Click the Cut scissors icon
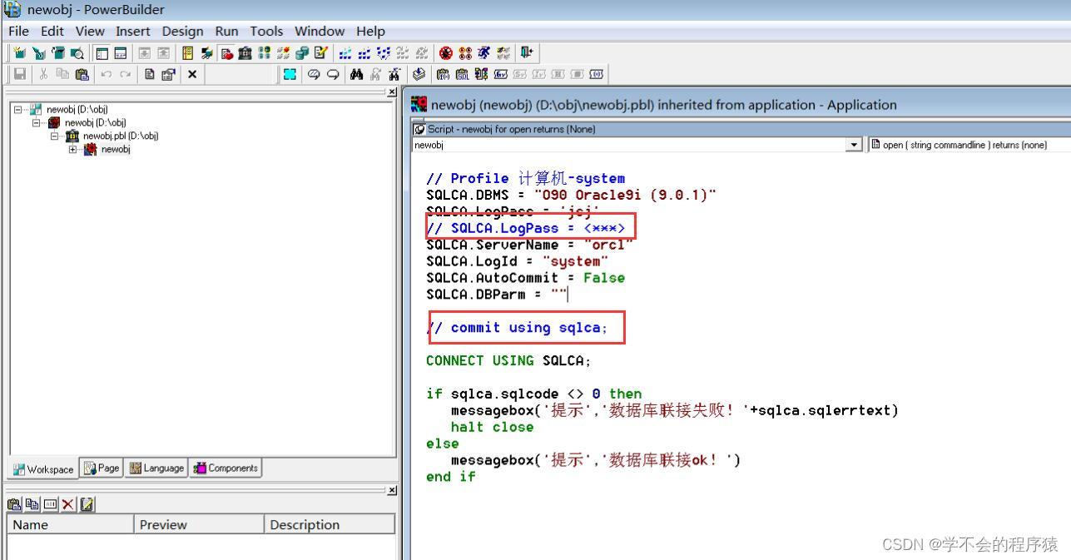The width and height of the screenshot is (1071, 560). 43,74
